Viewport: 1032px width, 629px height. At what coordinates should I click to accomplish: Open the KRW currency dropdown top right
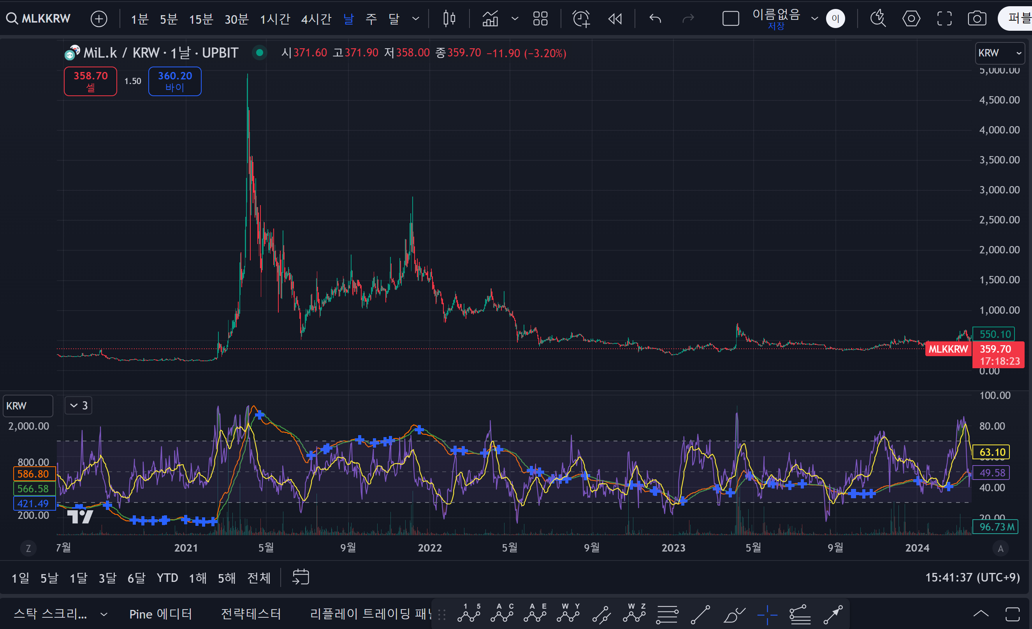coord(1000,53)
